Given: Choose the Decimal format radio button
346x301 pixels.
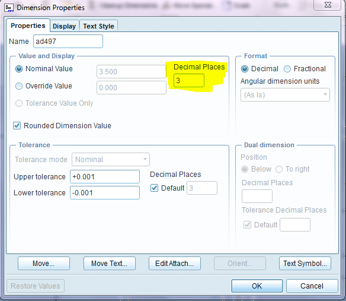Looking at the screenshot, I should (245, 69).
